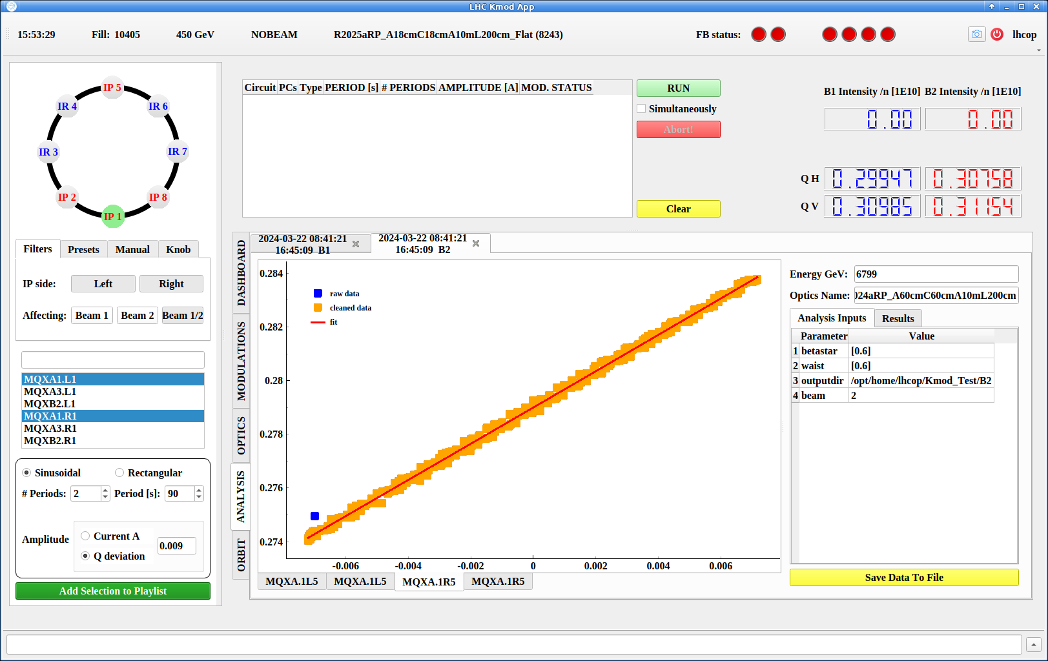Select Rectangular modulation type
The width and height of the screenshot is (1048, 661).
(119, 473)
